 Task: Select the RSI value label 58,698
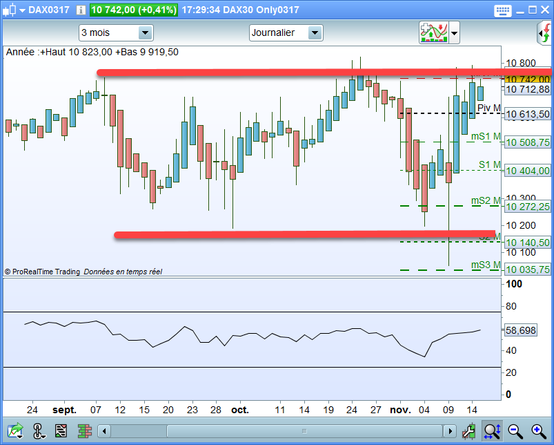521,330
